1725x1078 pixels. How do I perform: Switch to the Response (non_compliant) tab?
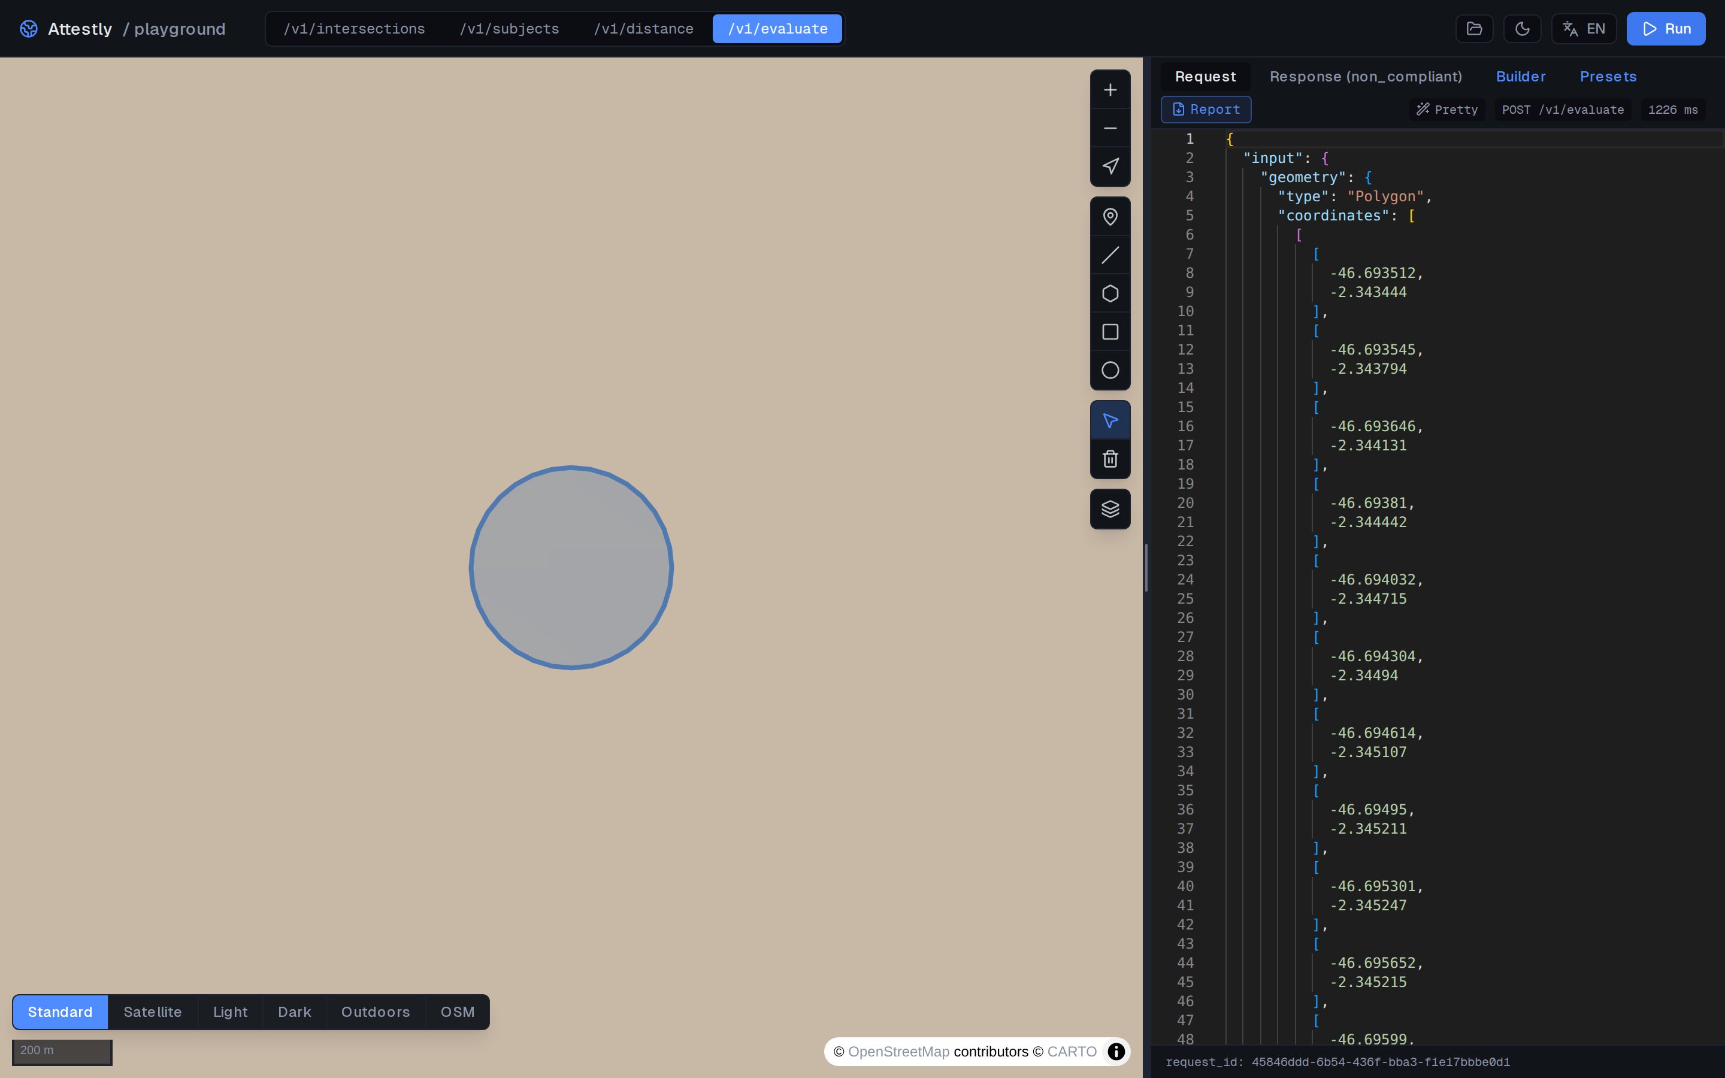[1365, 76]
